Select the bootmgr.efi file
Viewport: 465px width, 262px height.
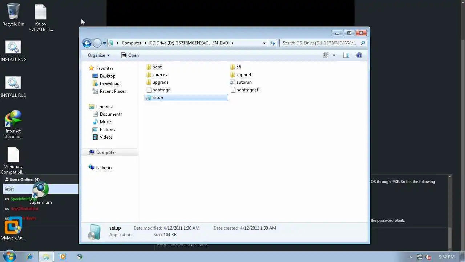[245, 90]
